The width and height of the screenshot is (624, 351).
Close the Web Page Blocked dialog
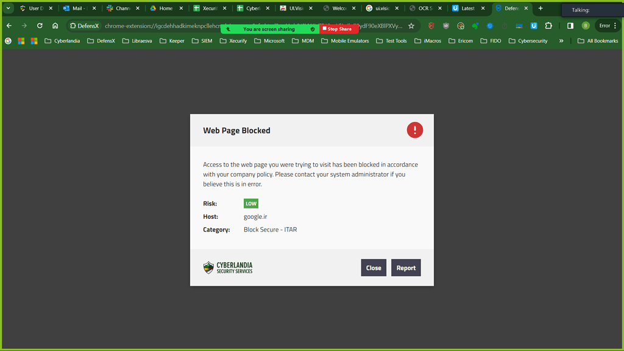point(374,267)
